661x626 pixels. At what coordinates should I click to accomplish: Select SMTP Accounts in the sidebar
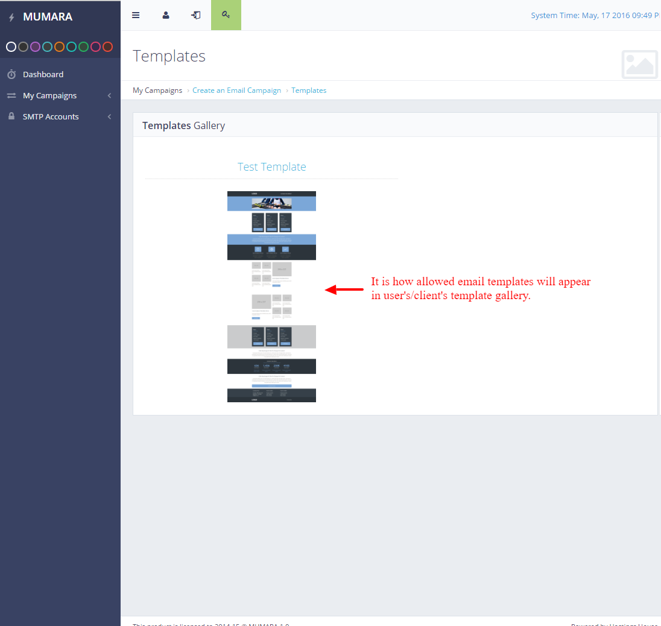pos(51,117)
